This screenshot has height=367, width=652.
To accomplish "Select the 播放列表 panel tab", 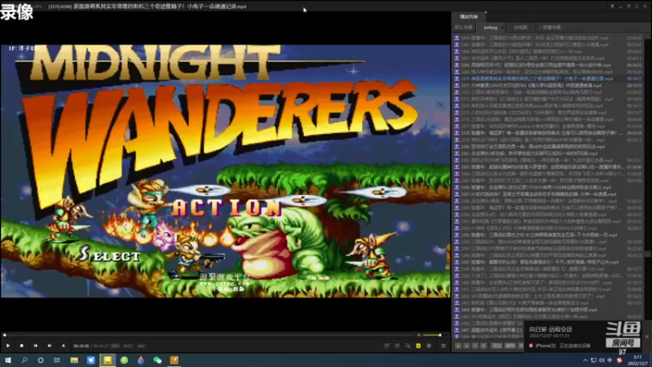I will (x=469, y=16).
